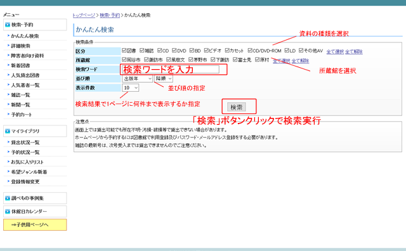Toggle the 茅野市 library checkbox
Image resolution: width=406 pixels, height=251 pixels.
coord(190,60)
